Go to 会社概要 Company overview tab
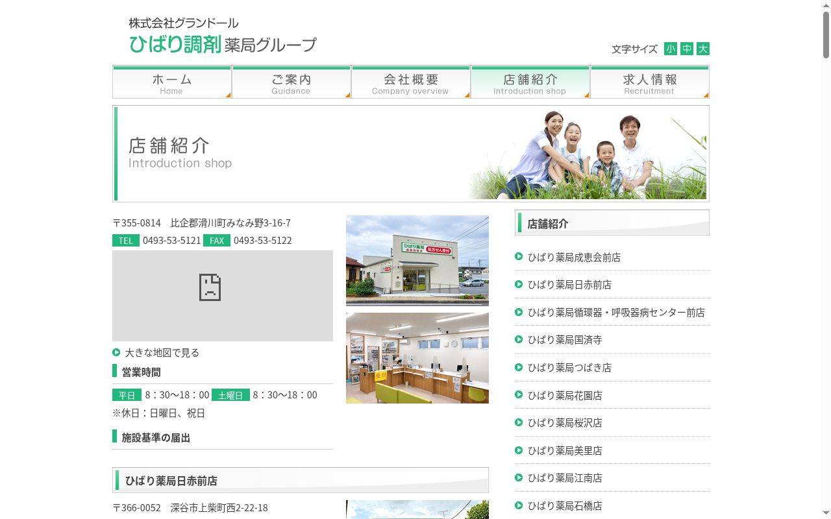This screenshot has width=831, height=519. coord(411,82)
